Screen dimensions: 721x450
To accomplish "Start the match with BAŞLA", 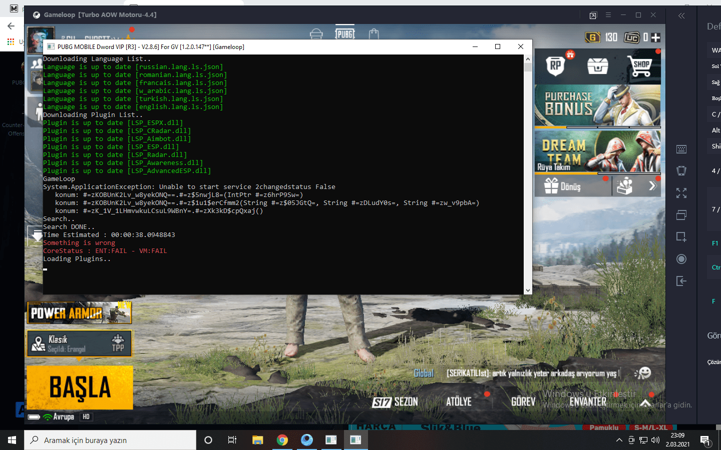I will tap(80, 387).
